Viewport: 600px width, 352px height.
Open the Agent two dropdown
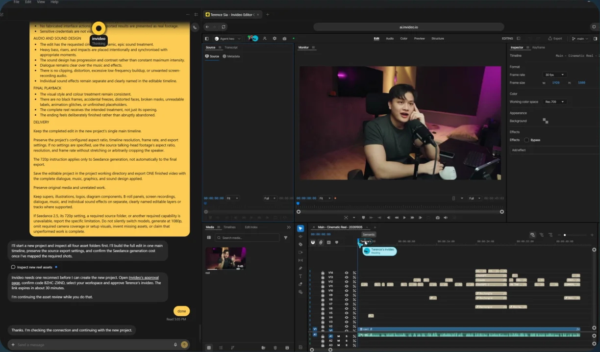point(228,38)
